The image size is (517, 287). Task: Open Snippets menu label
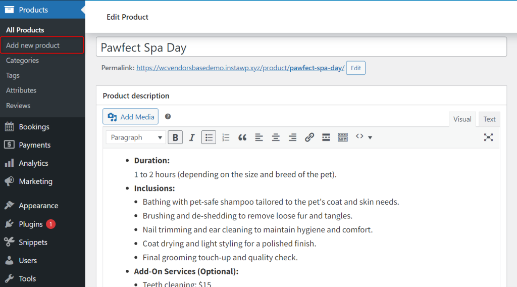click(x=33, y=242)
